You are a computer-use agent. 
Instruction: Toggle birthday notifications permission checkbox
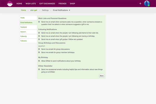(39, 61)
